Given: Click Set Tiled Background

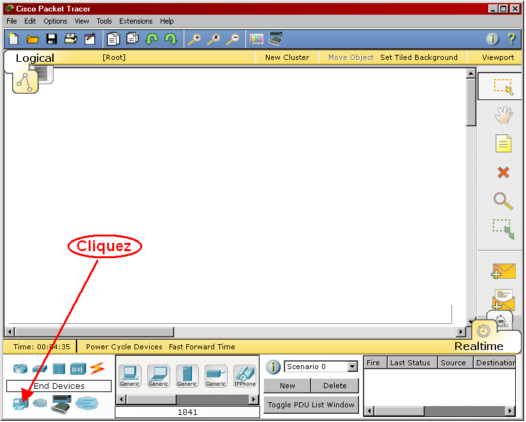Looking at the screenshot, I should [x=419, y=57].
